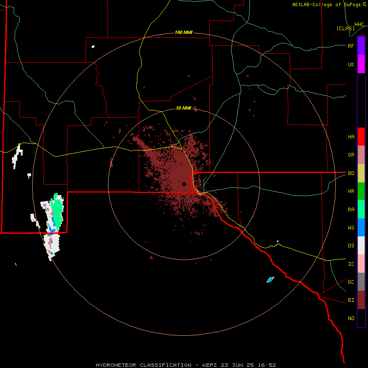Click the '16:52' timestamp
The width and height of the screenshot is (368, 368).
click(x=266, y=365)
